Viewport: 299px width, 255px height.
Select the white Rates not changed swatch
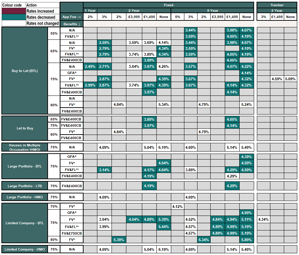pyautogui.click(x=13, y=23)
